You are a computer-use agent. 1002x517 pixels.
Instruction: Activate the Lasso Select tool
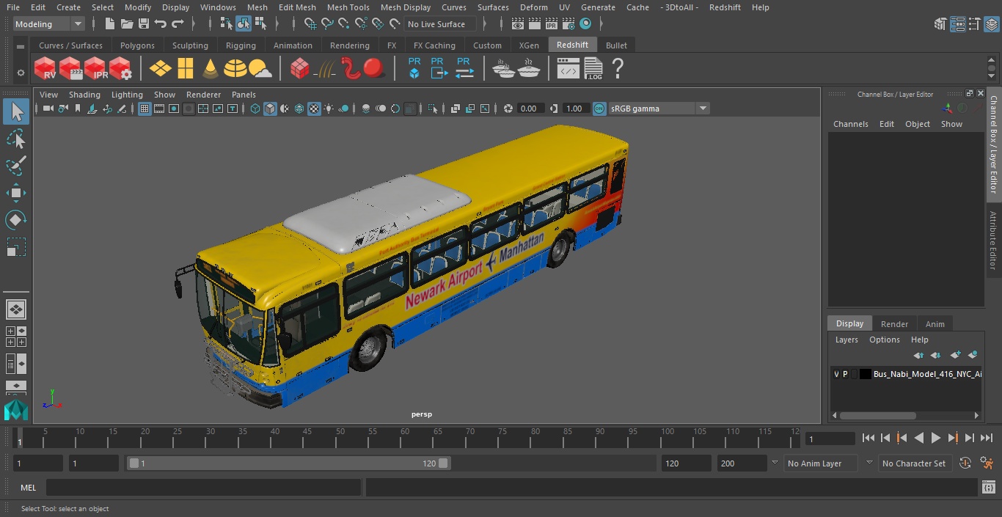point(16,139)
